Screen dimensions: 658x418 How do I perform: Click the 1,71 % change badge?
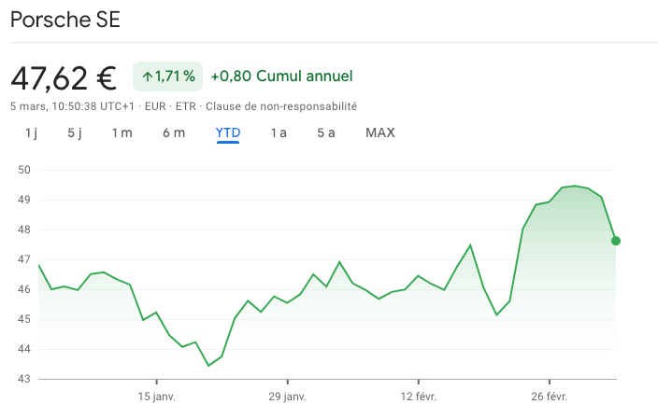pyautogui.click(x=168, y=77)
